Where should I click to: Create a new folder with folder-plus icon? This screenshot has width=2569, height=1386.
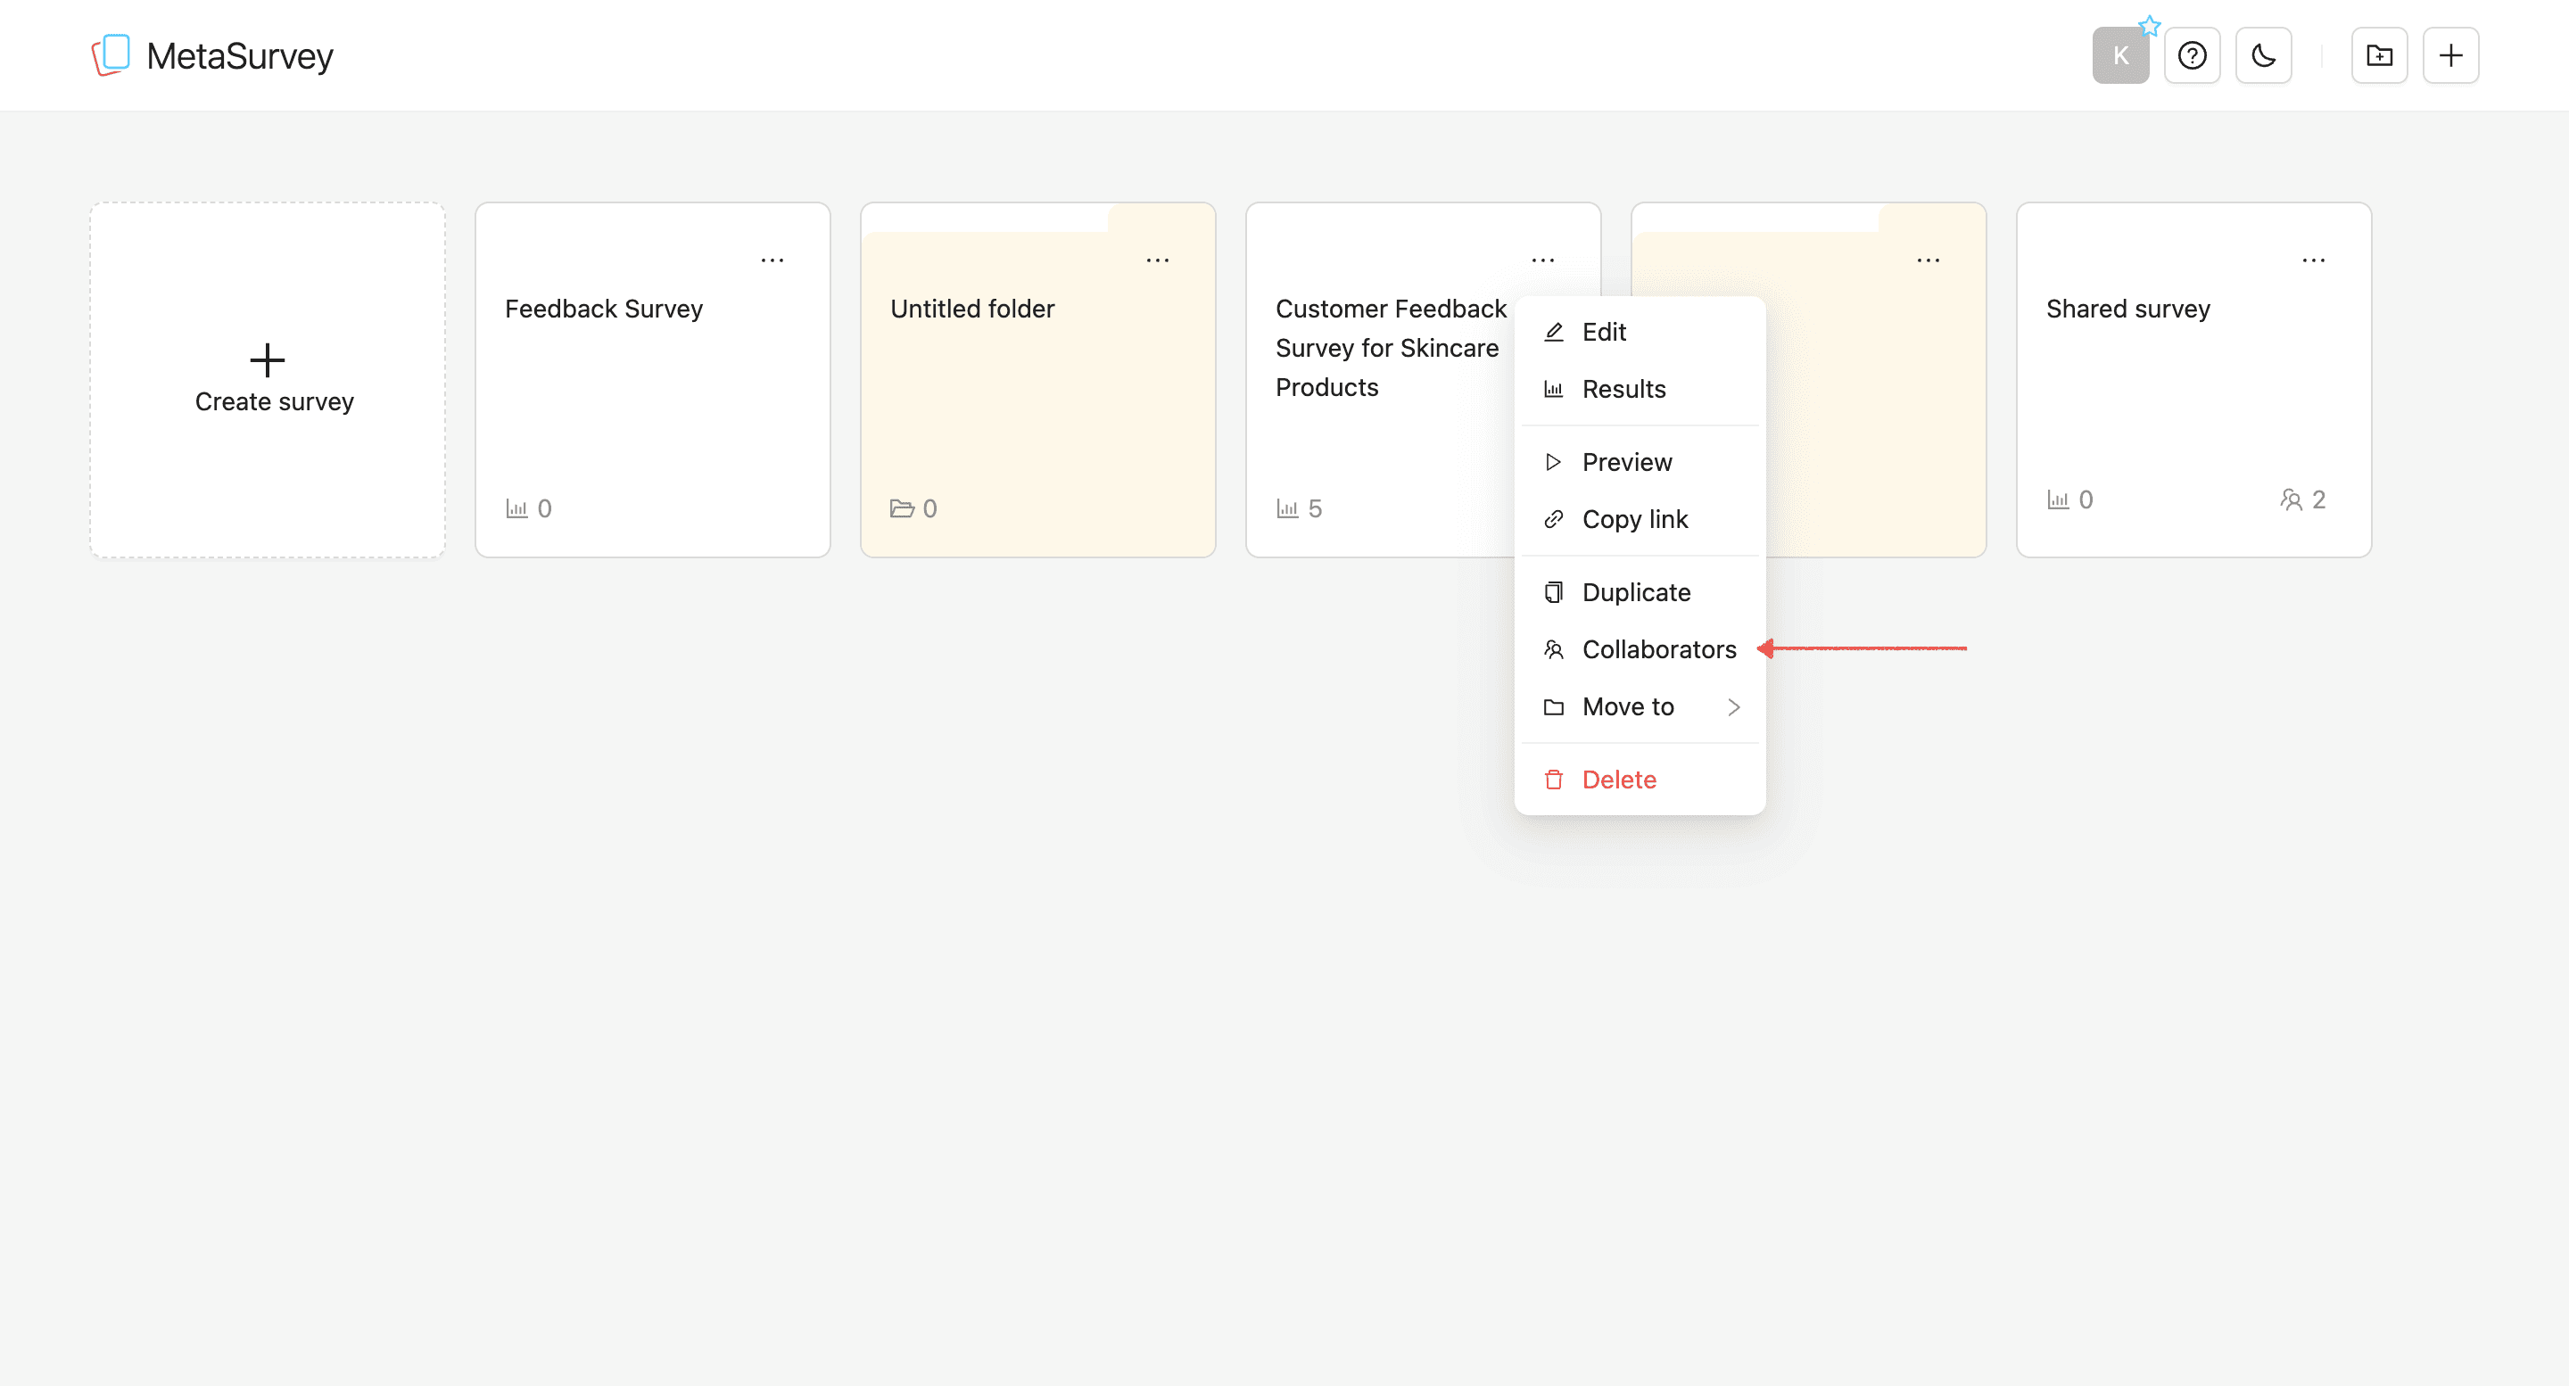pos(2380,54)
